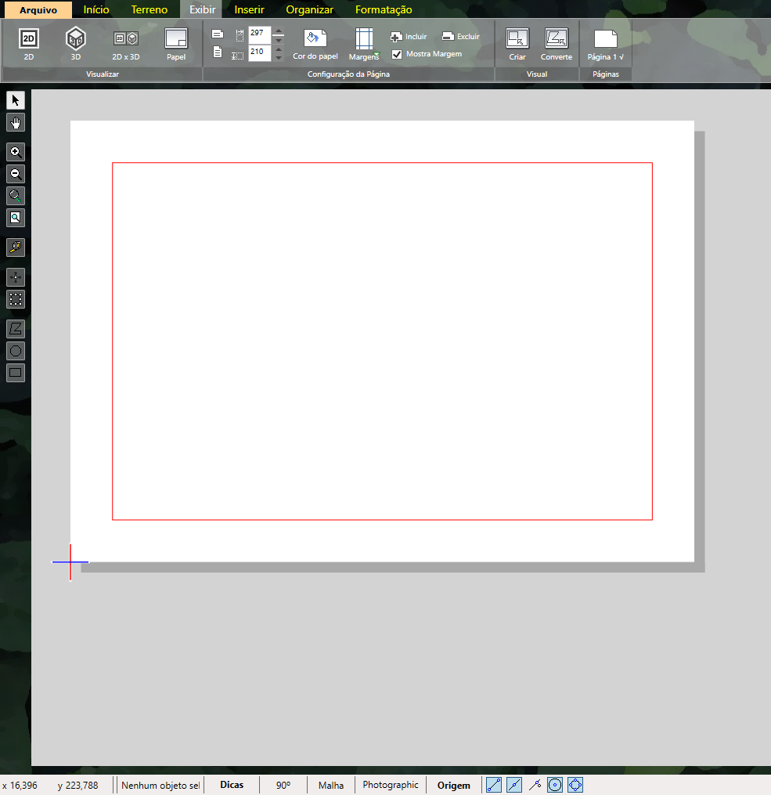
Task: Select the circle drawing tool
Action: tap(16, 351)
